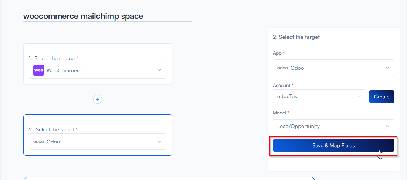Click the Model field label
The height and width of the screenshot is (180, 407).
tap(279, 113)
